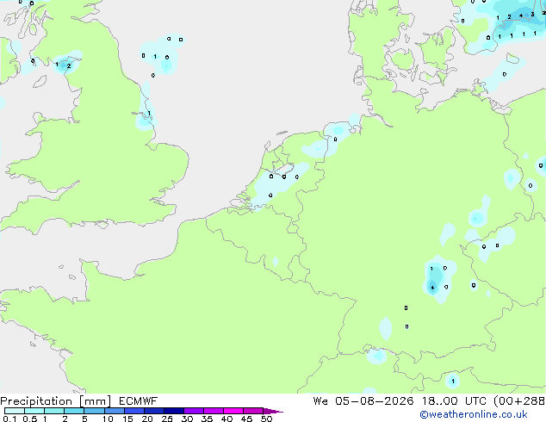Click the '40' legend scale label
This screenshot has height=422, width=546.
pyautogui.click(x=226, y=419)
